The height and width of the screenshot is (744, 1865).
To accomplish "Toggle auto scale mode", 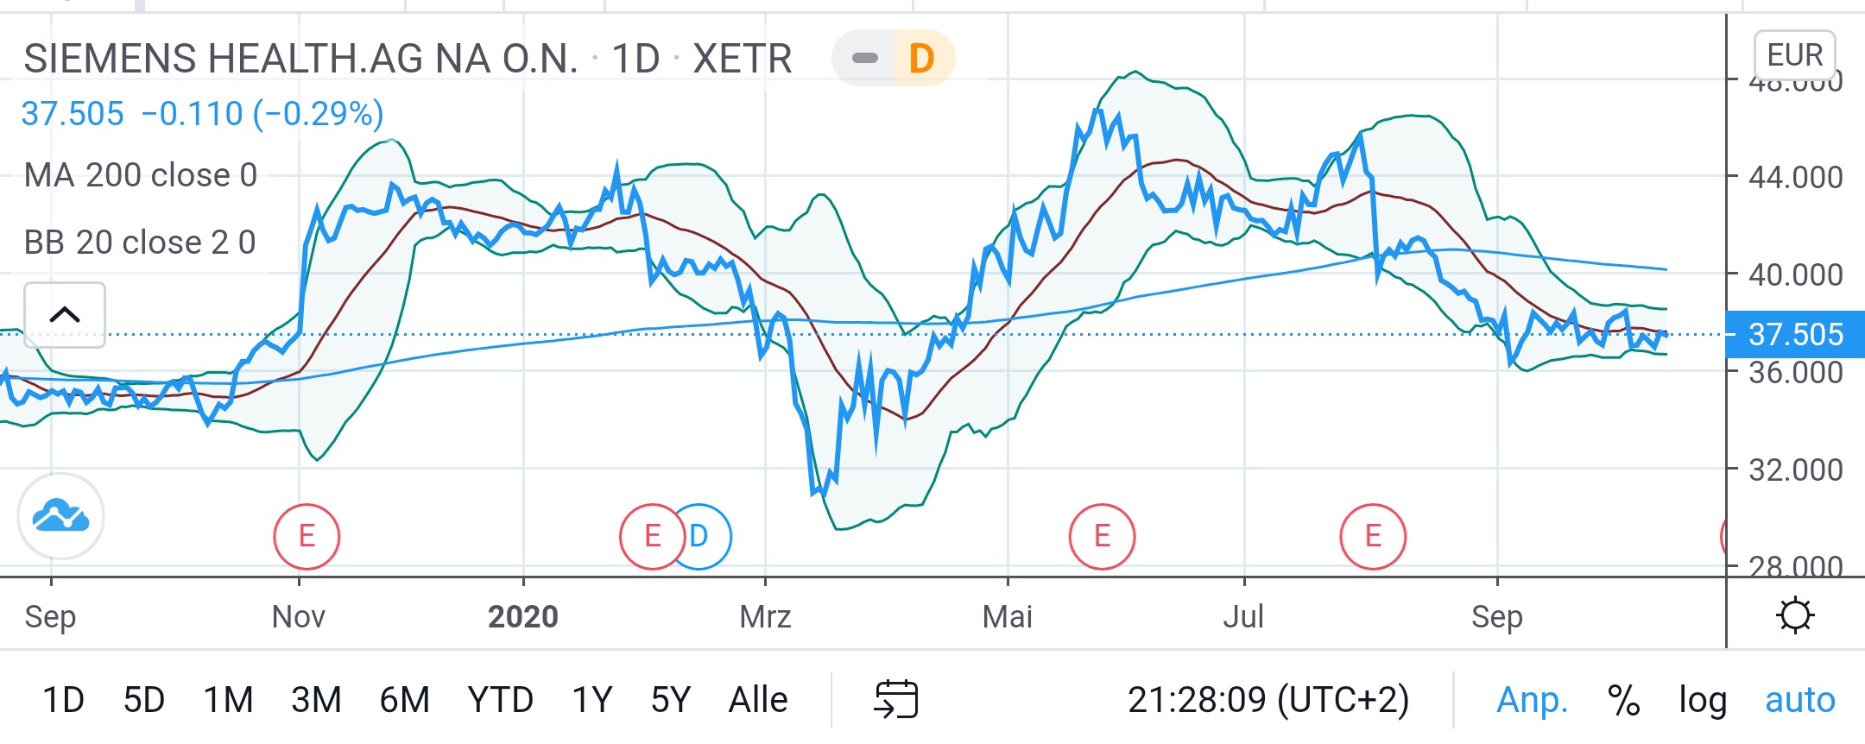I will tap(1799, 700).
